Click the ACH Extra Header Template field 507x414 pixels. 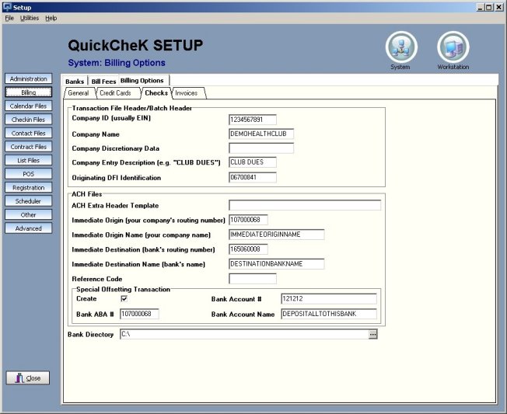point(304,206)
